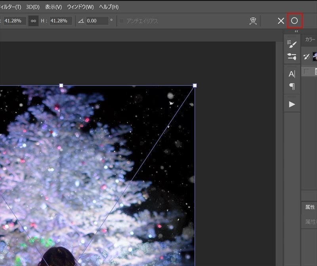This screenshot has height=266, width=317.
Task: Open the Brushes panel icon
Action: pos(292,57)
